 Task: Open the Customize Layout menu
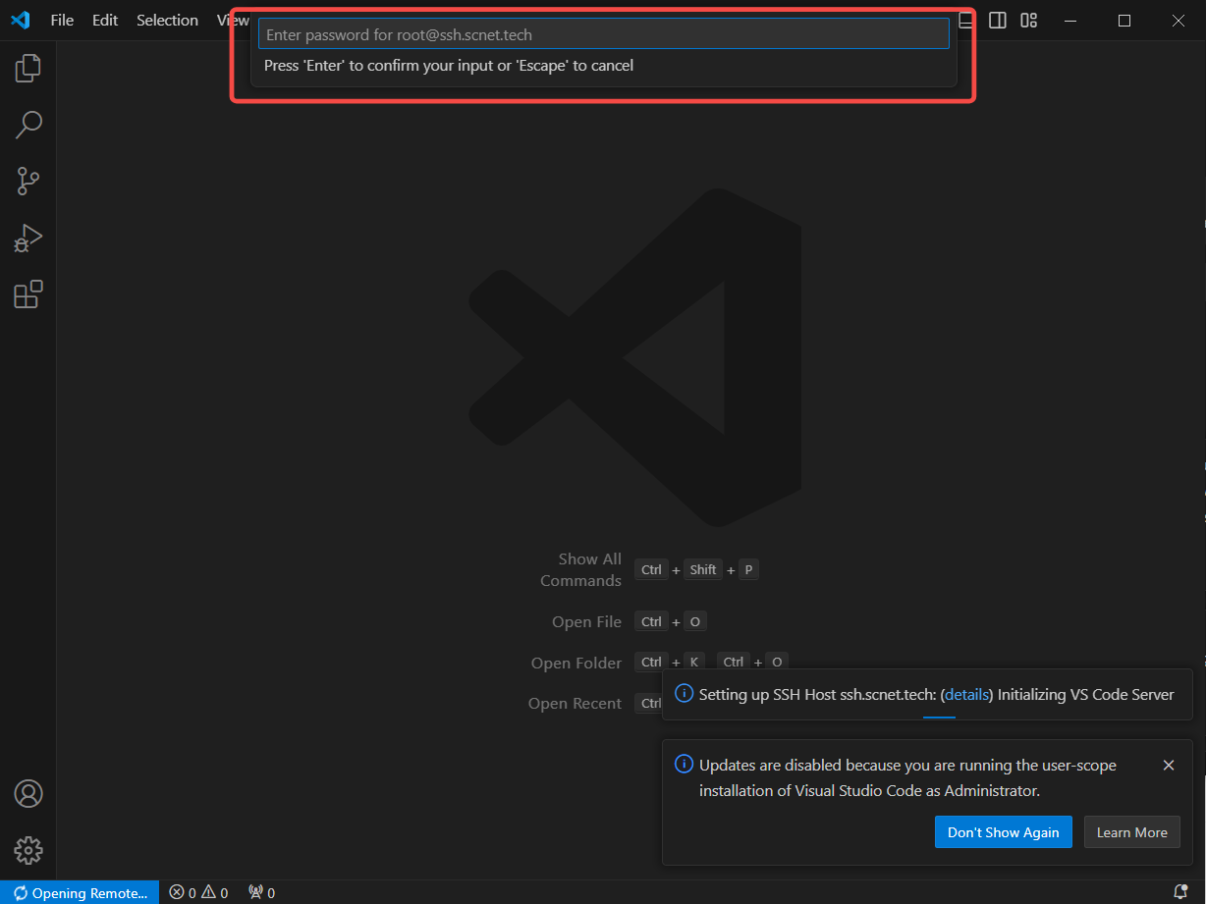[x=1028, y=20]
